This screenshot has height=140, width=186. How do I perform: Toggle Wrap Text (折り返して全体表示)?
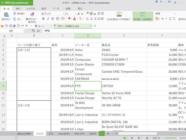click(143, 16)
